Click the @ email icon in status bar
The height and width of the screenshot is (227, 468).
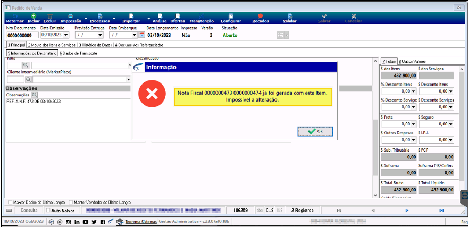[60, 222]
